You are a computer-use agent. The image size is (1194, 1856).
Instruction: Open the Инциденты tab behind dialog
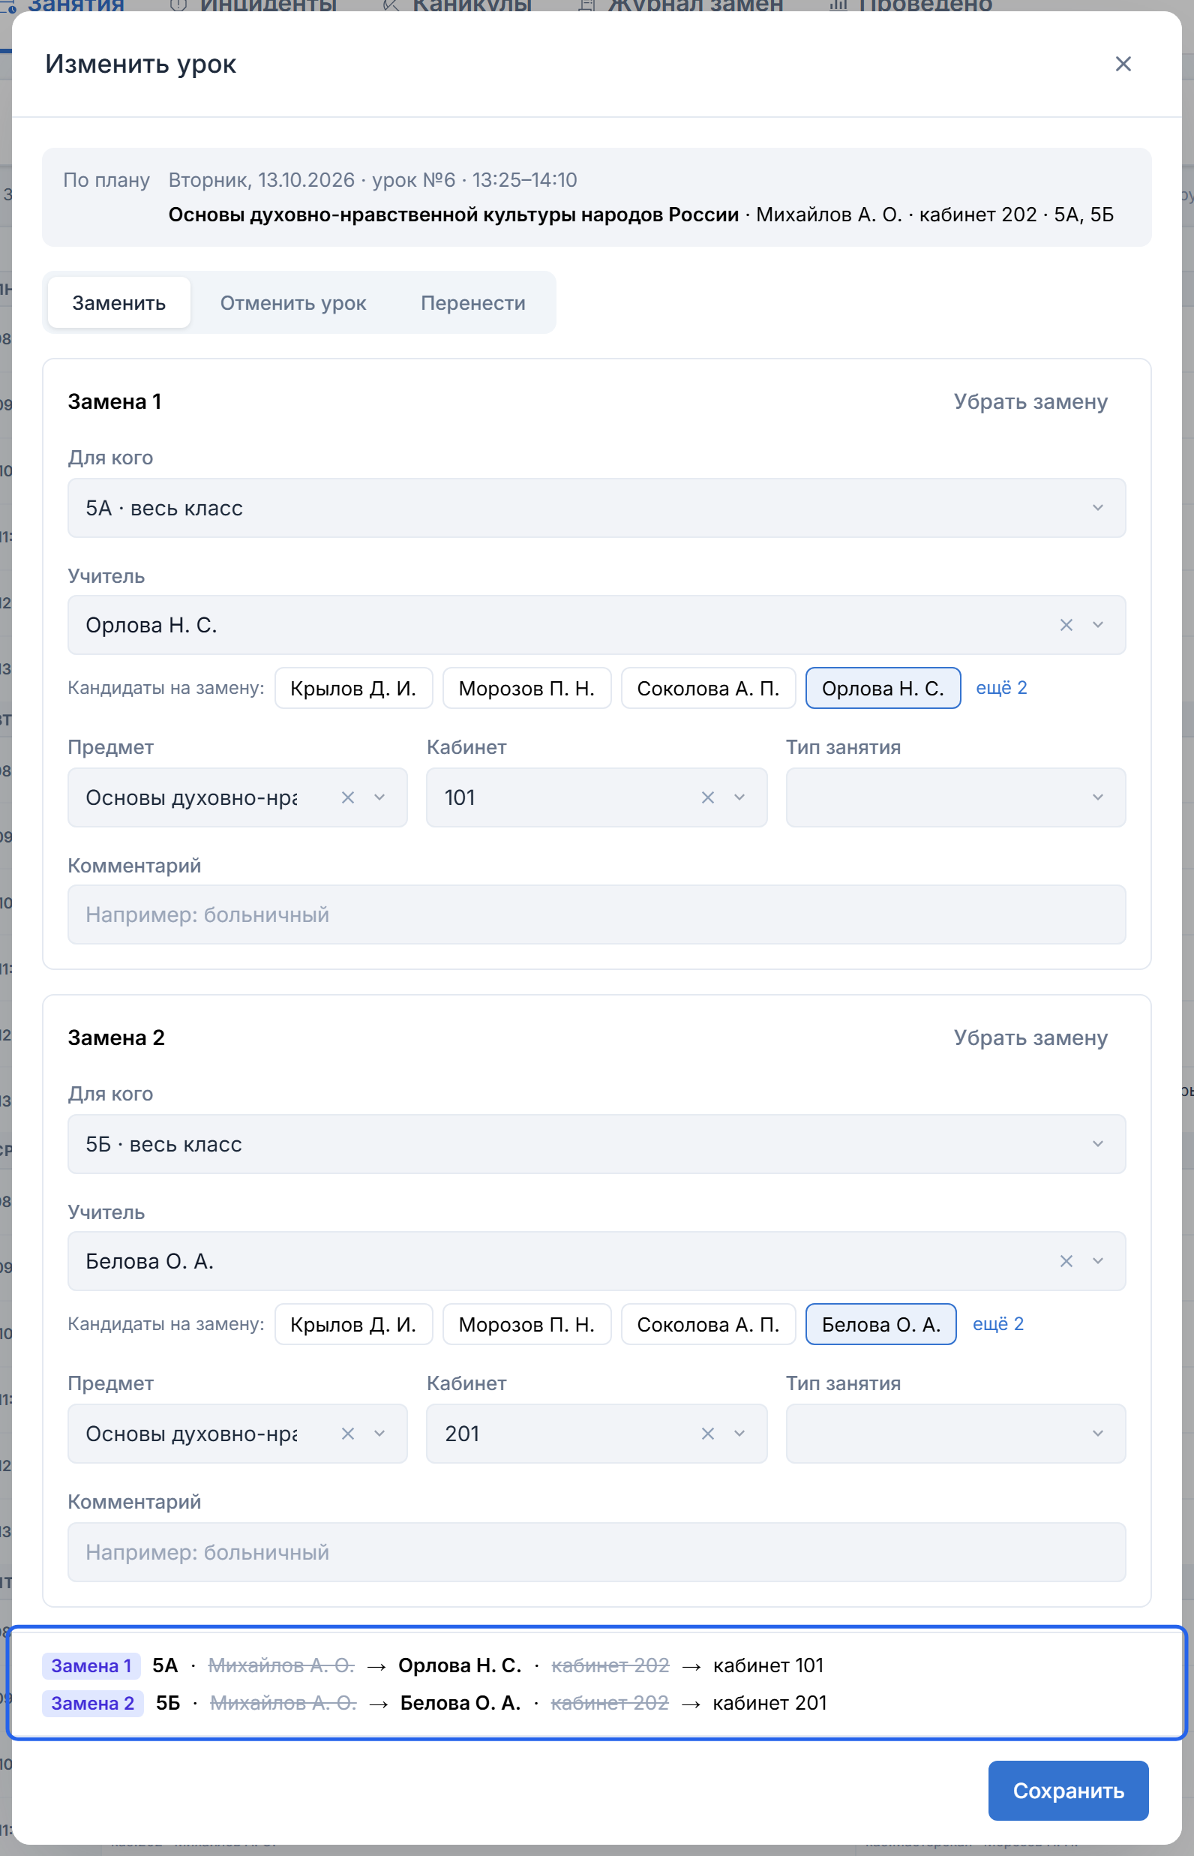click(253, 5)
